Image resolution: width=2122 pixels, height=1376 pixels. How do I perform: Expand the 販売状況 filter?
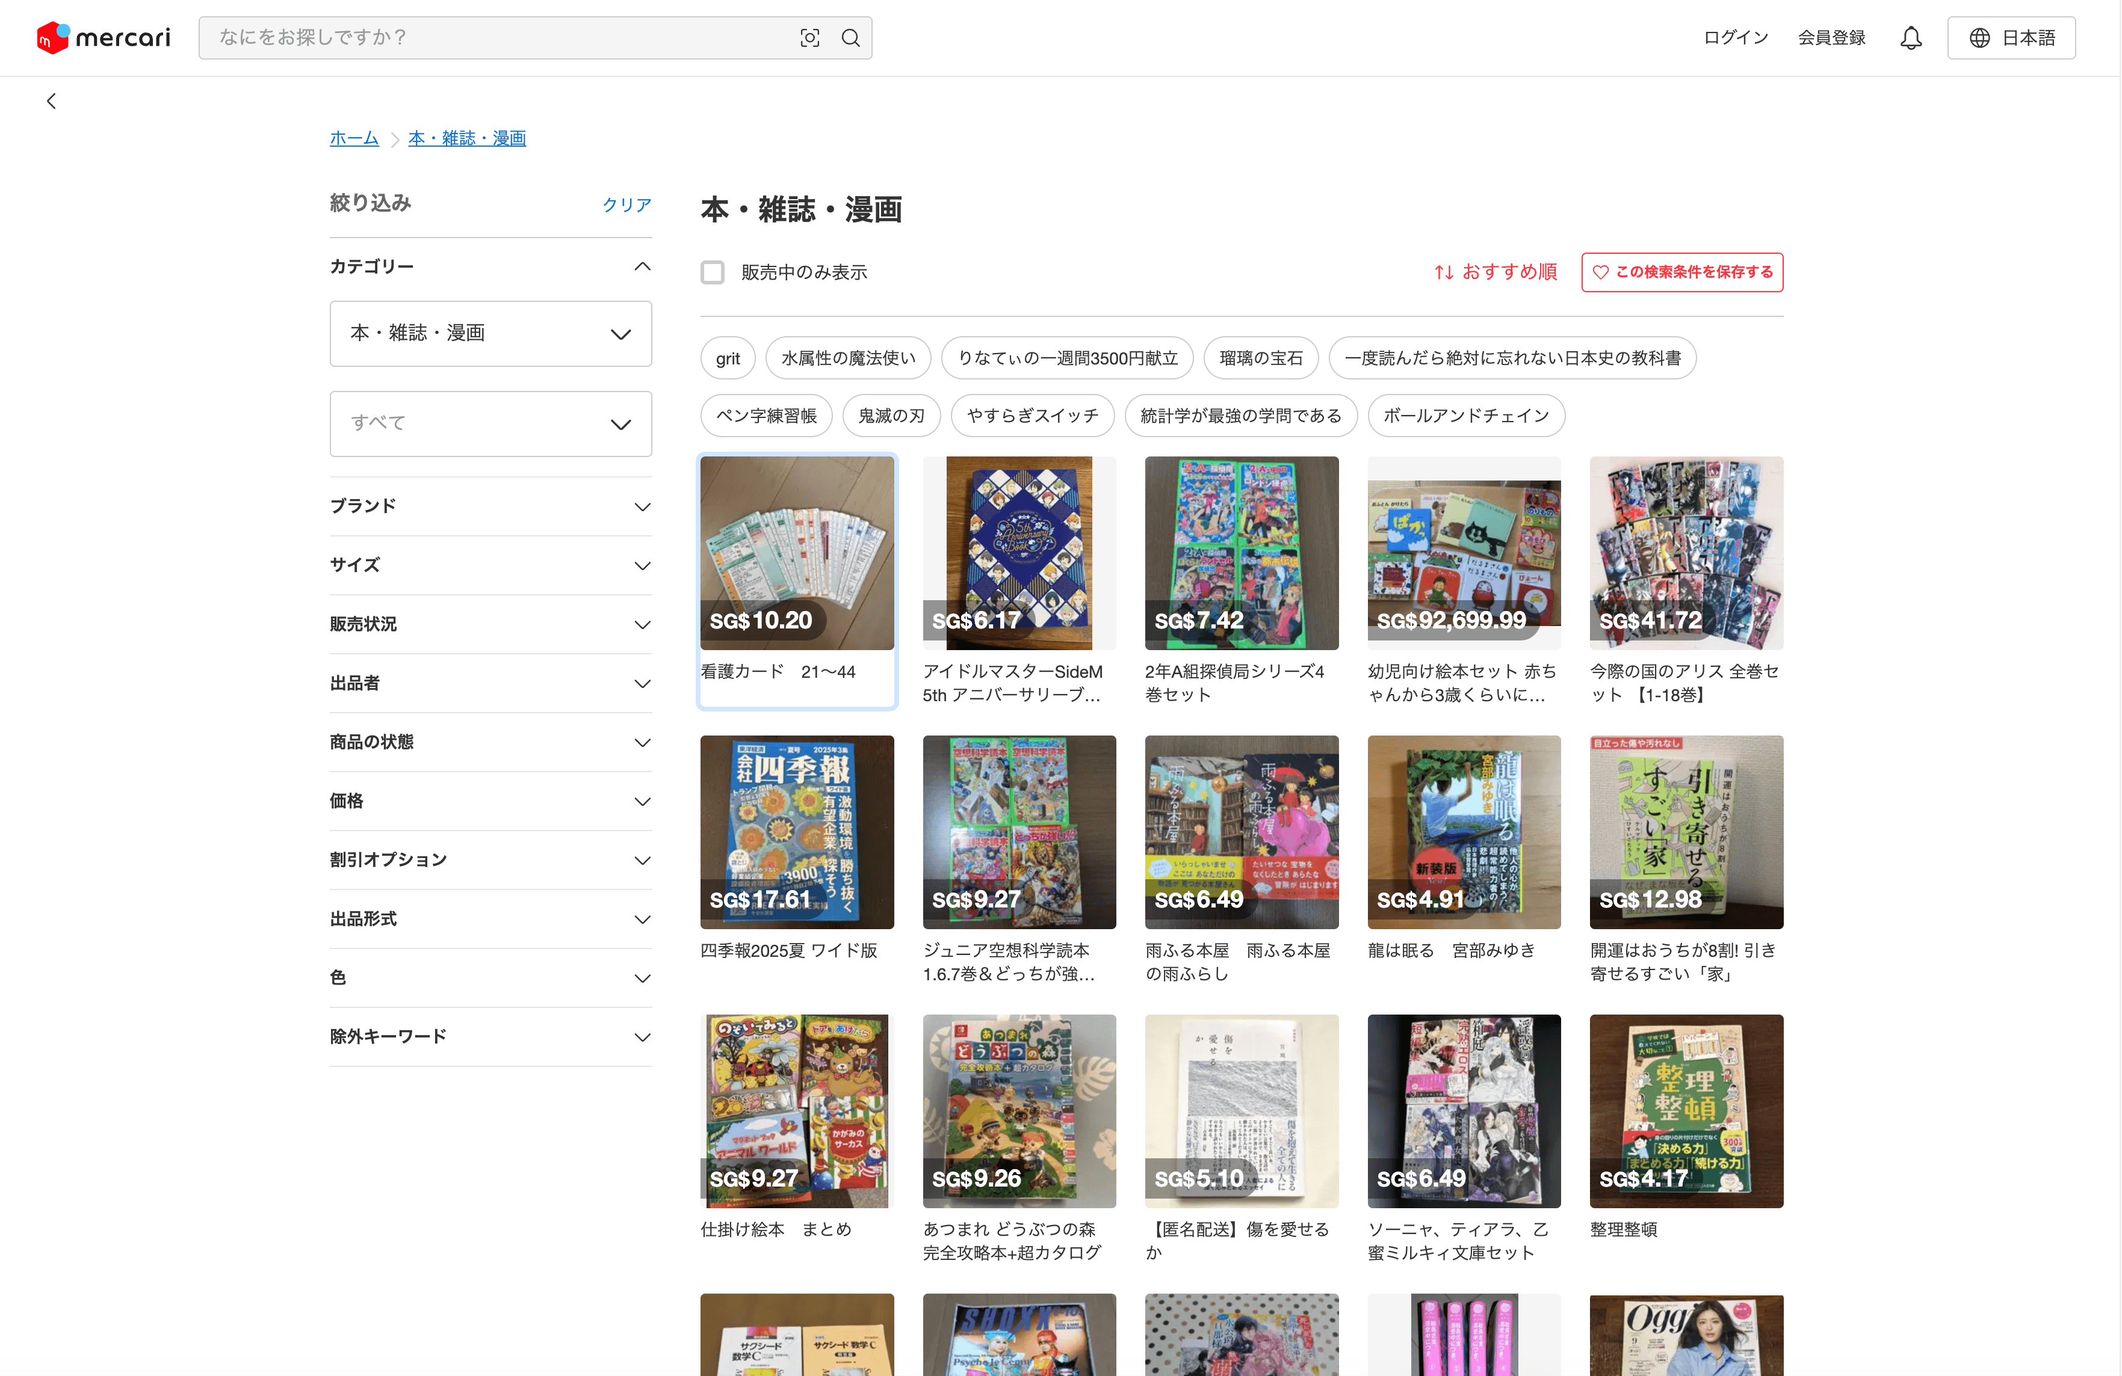490,624
